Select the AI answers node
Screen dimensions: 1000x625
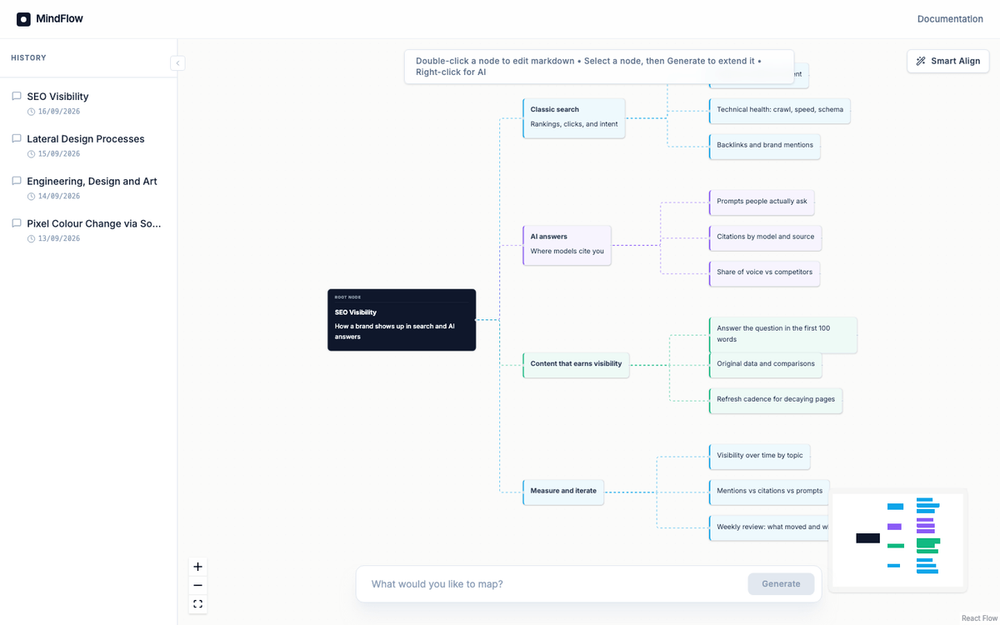click(x=567, y=245)
